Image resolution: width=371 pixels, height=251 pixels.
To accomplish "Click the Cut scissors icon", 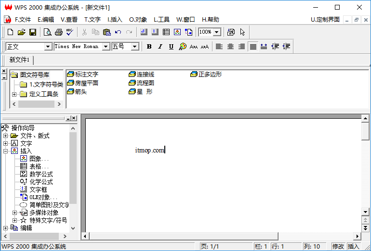I will point(84,32).
